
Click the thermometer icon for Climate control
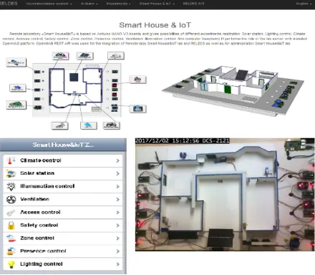pos(11,160)
